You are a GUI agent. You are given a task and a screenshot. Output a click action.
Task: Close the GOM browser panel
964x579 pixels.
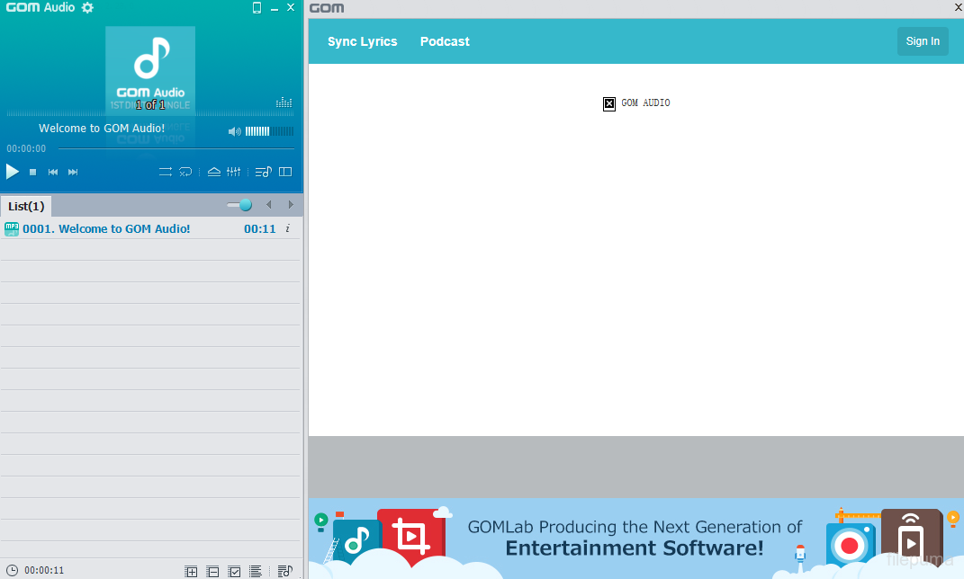958,7
